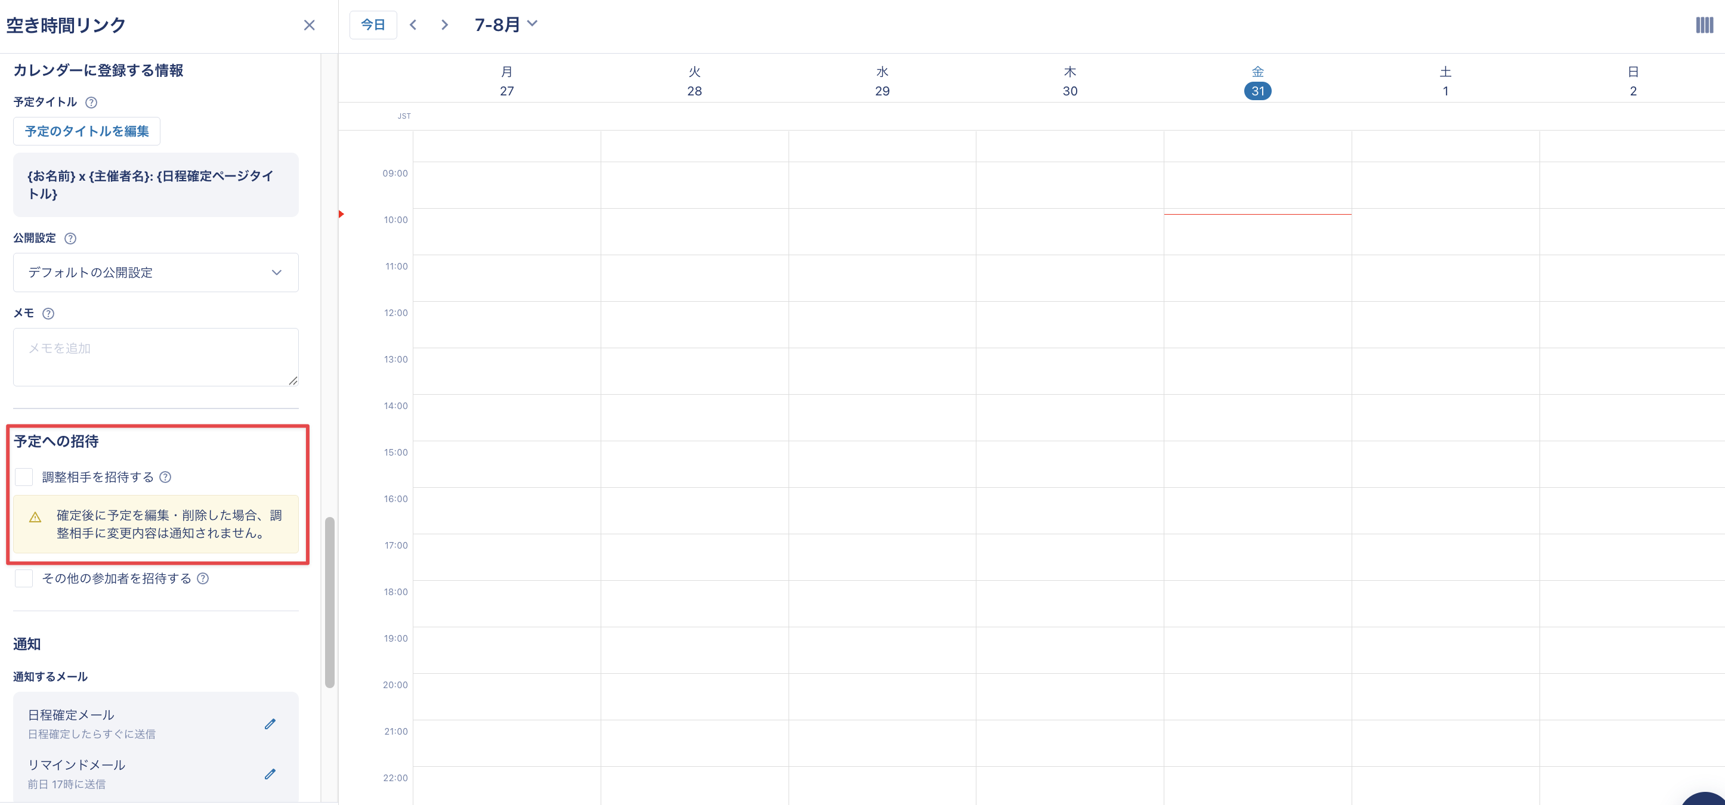Screen dimensions: 1725x805
Task: Click the リマインドメール row label
Action: pos(76,765)
